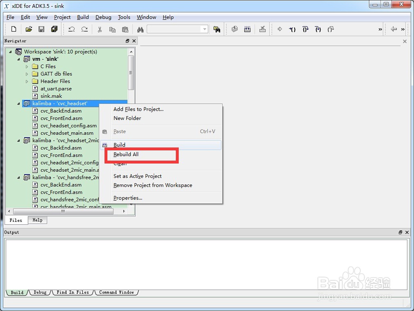Choose Set as Active Project
Screen dimensions: 414x311
point(161,176)
